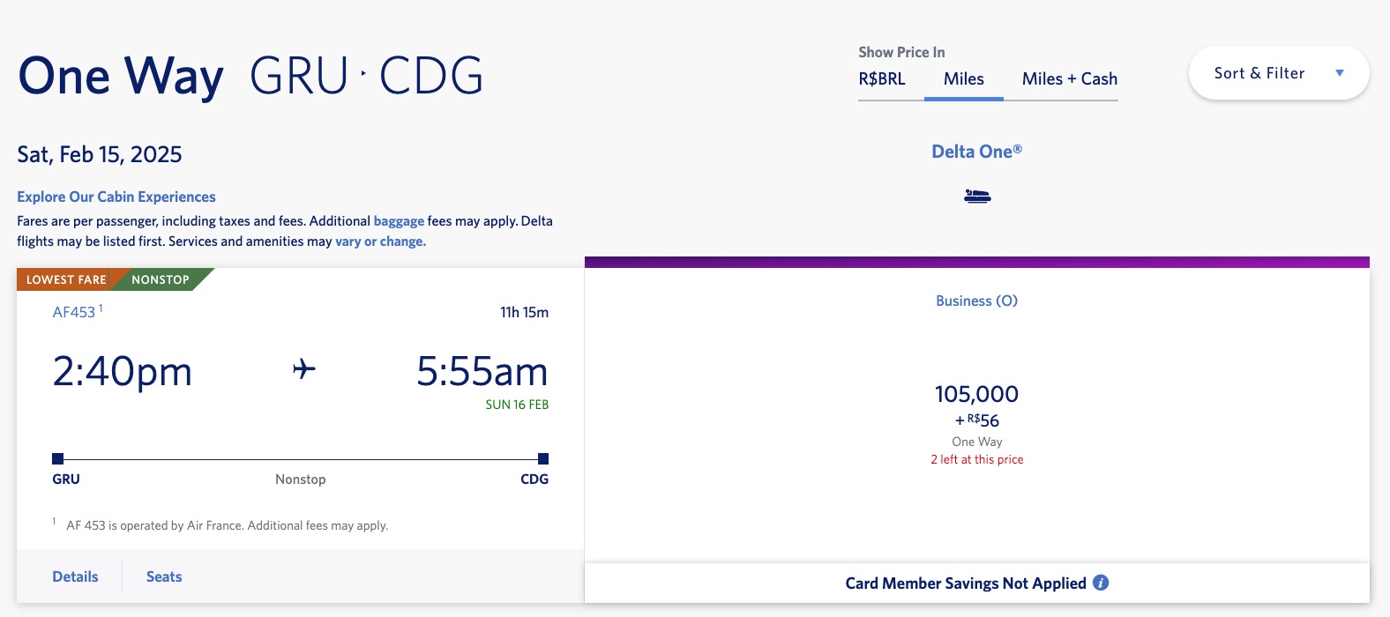Expand the Sort & Filter dropdown arrow
Screen dimensions: 1390x617
(x=1340, y=73)
